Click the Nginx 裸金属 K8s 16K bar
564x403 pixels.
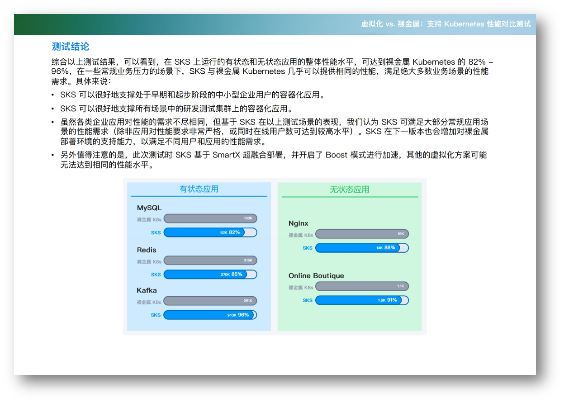[362, 234]
